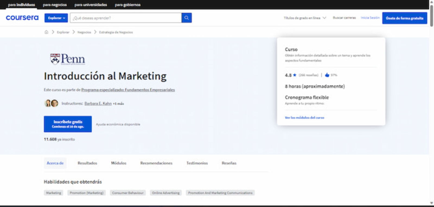The height and width of the screenshot is (207, 434).
Task: Click the 'Consumer Behaviour' skill tag
Action: coord(128,193)
